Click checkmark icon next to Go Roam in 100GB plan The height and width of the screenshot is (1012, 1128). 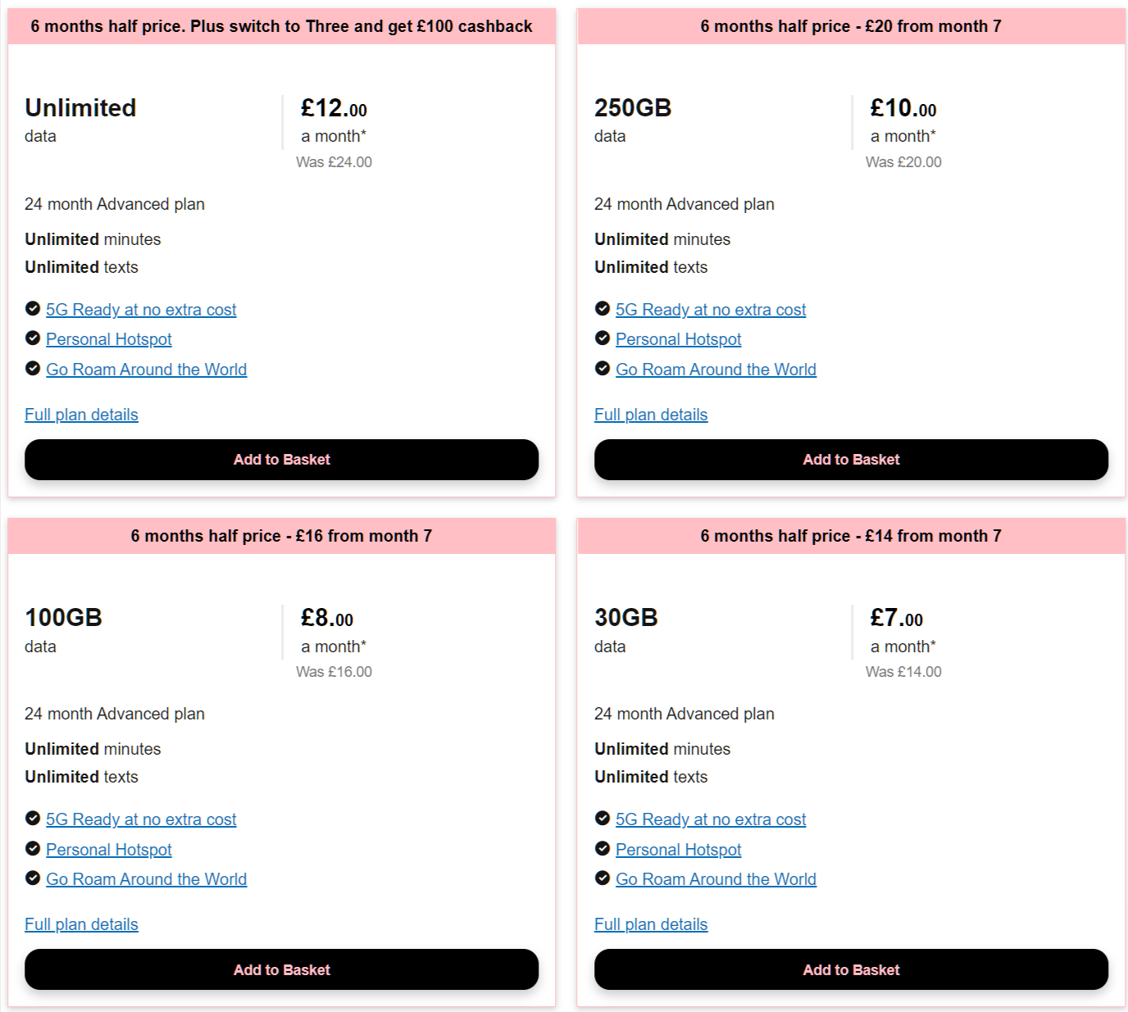(33, 878)
